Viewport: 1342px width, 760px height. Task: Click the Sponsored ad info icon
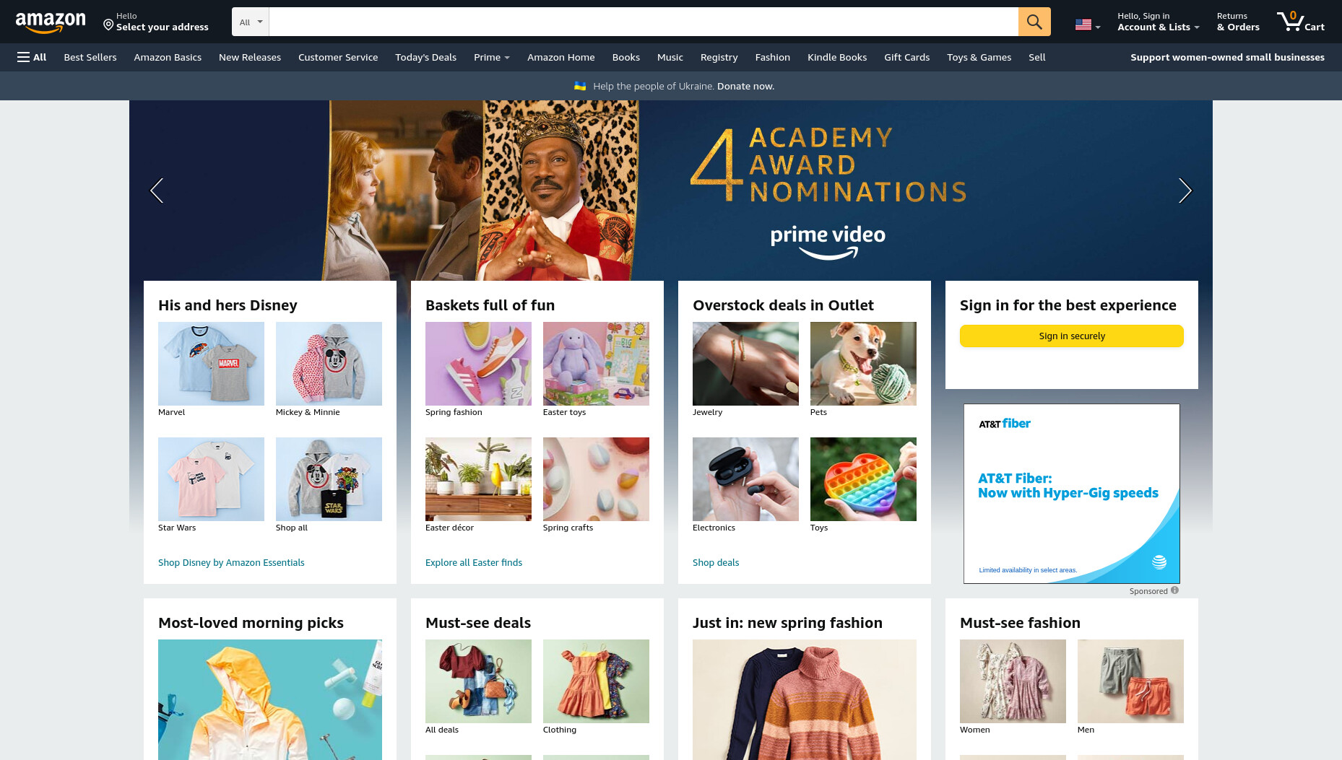[x=1174, y=590]
